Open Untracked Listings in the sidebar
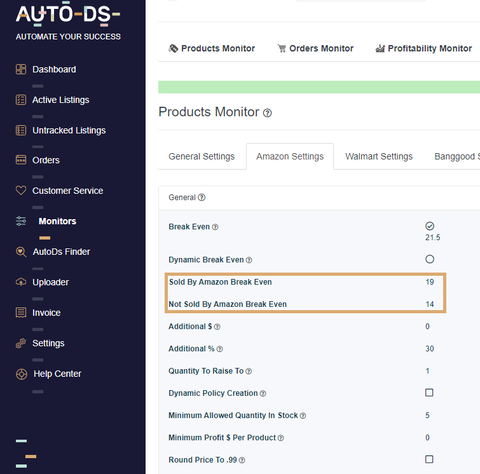The height and width of the screenshot is (474, 480). pyautogui.click(x=69, y=130)
